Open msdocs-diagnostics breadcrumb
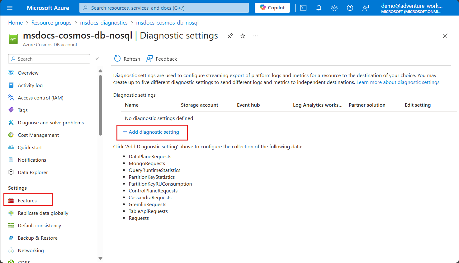The image size is (459, 263). pos(104,23)
